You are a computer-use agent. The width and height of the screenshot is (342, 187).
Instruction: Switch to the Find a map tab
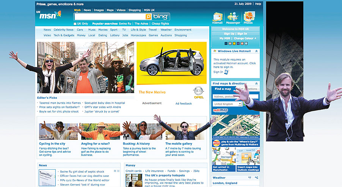pyautogui.click(x=223, y=89)
